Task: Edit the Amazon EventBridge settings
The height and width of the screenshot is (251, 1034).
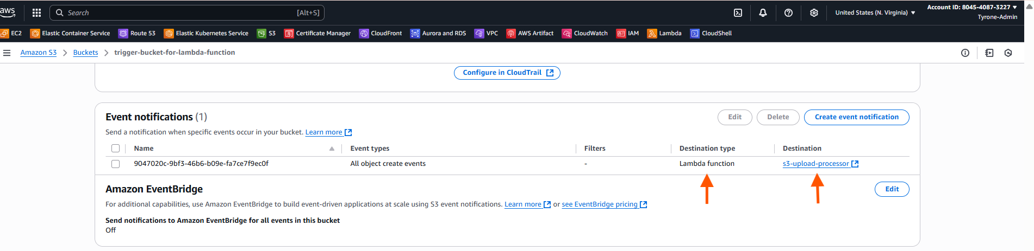Action: pos(892,189)
